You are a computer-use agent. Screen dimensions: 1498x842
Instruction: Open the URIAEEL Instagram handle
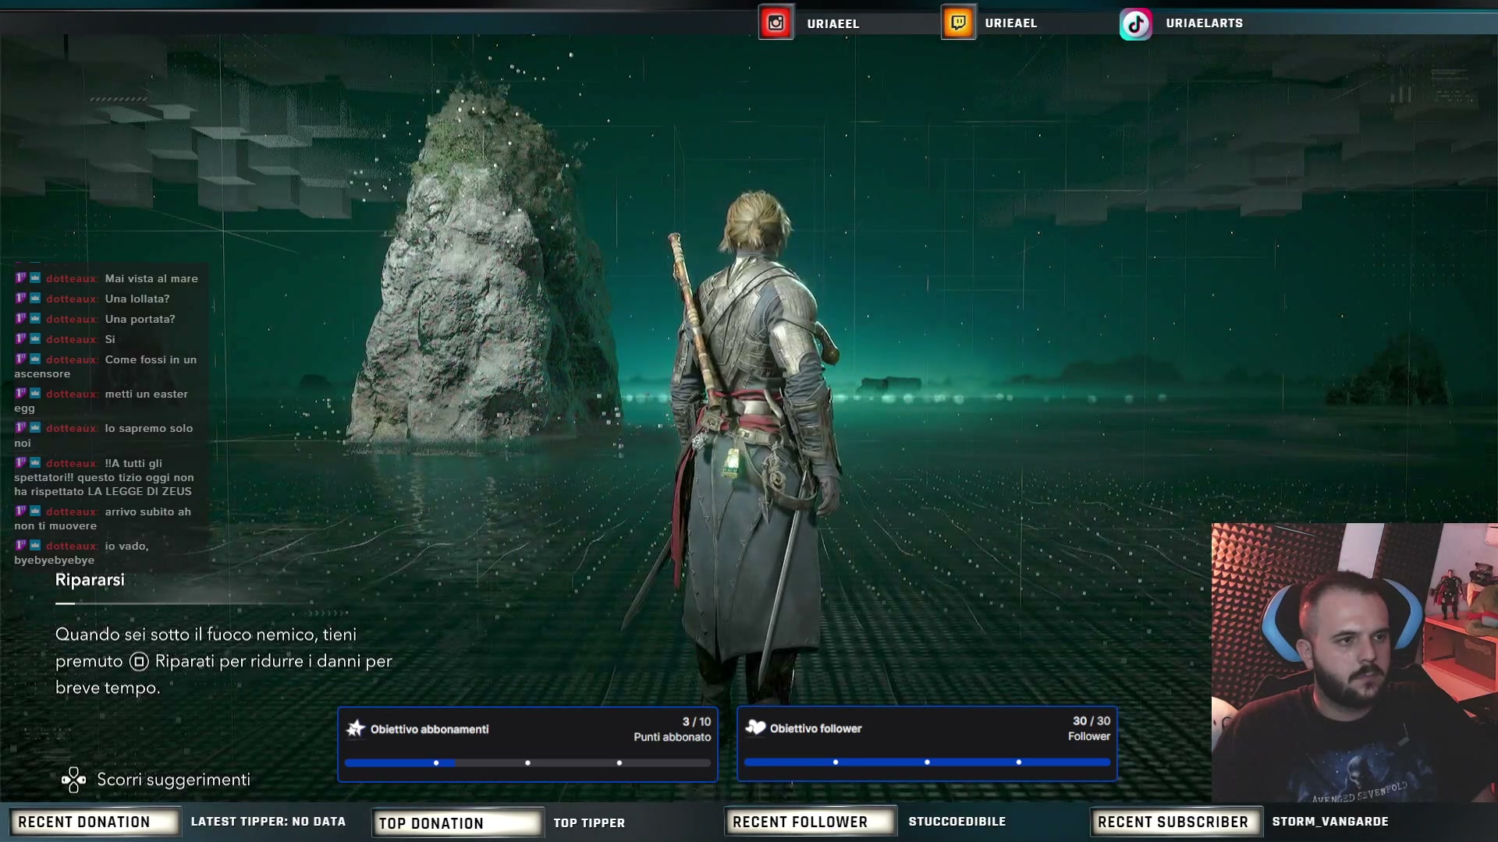pyautogui.click(x=833, y=23)
